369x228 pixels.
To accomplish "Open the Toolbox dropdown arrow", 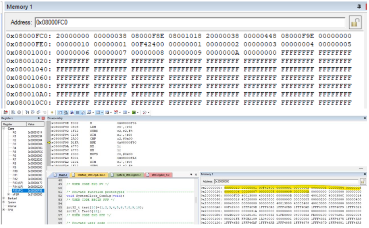I will tap(149, 112).
